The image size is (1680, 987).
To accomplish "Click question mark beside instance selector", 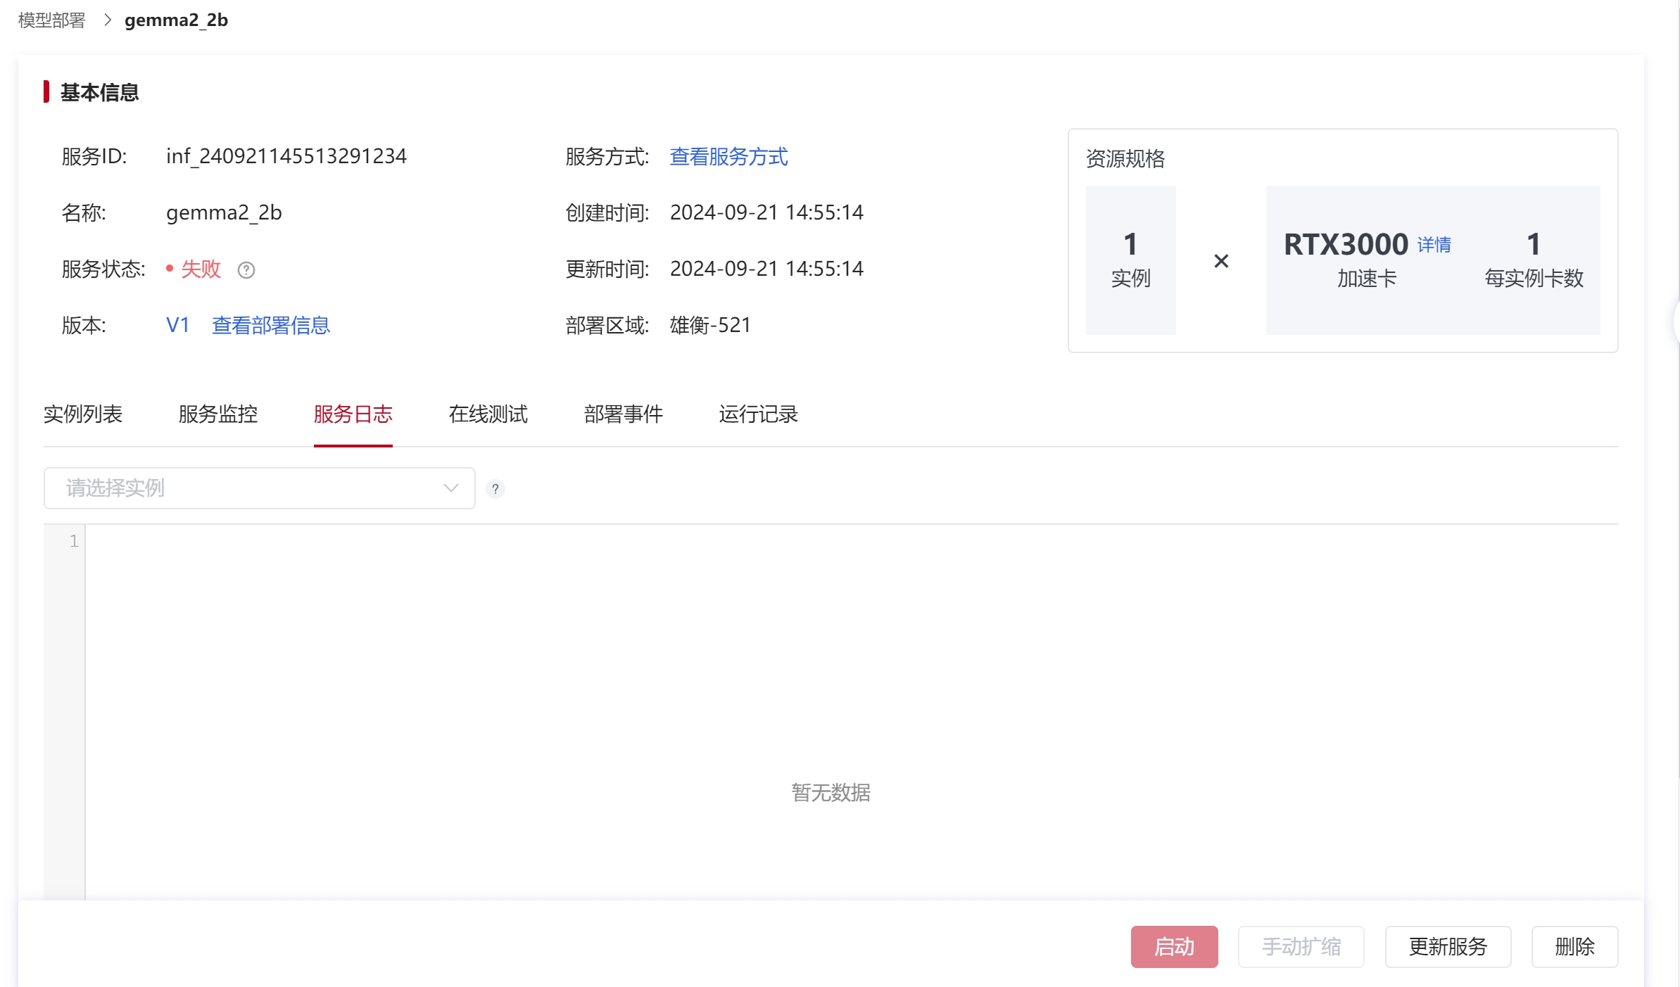I will [495, 488].
